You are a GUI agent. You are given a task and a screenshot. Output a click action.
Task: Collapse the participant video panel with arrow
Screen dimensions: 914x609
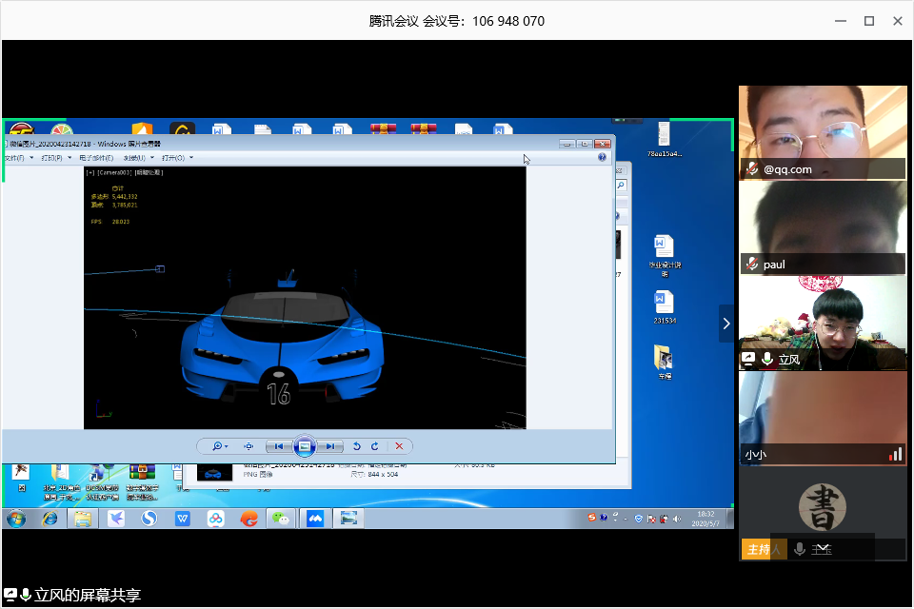(726, 324)
